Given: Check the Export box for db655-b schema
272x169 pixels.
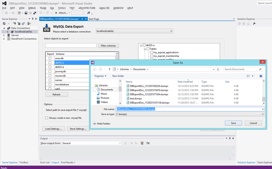Looking at the screenshot, I should pos(50,67).
